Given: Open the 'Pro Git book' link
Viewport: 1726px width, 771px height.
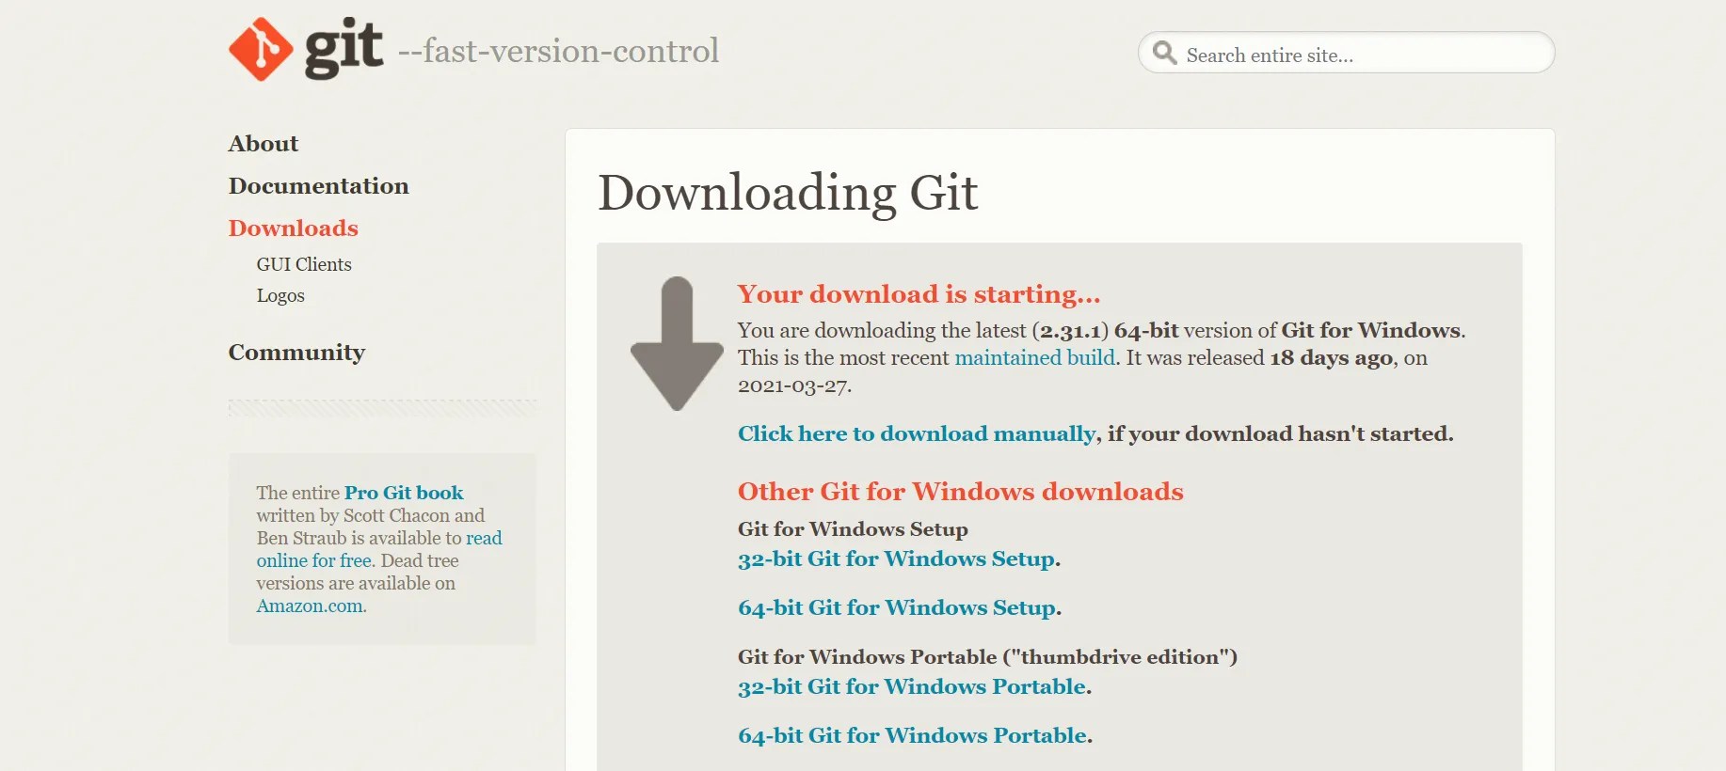Looking at the screenshot, I should click(404, 493).
